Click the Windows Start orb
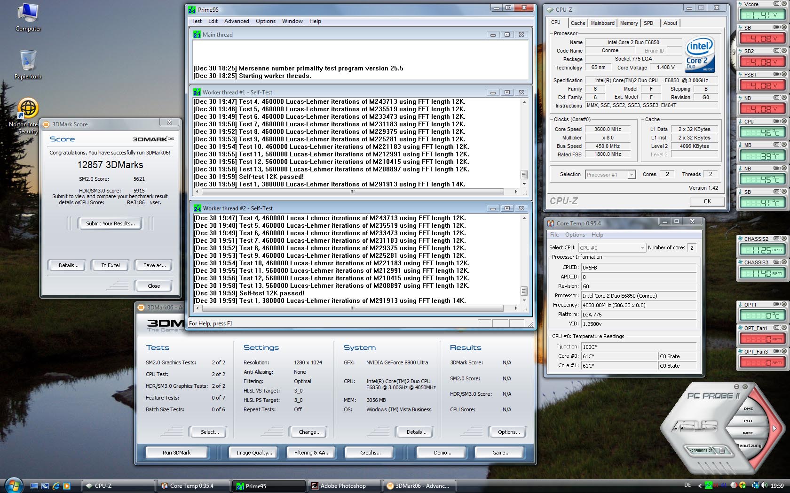 (14, 485)
